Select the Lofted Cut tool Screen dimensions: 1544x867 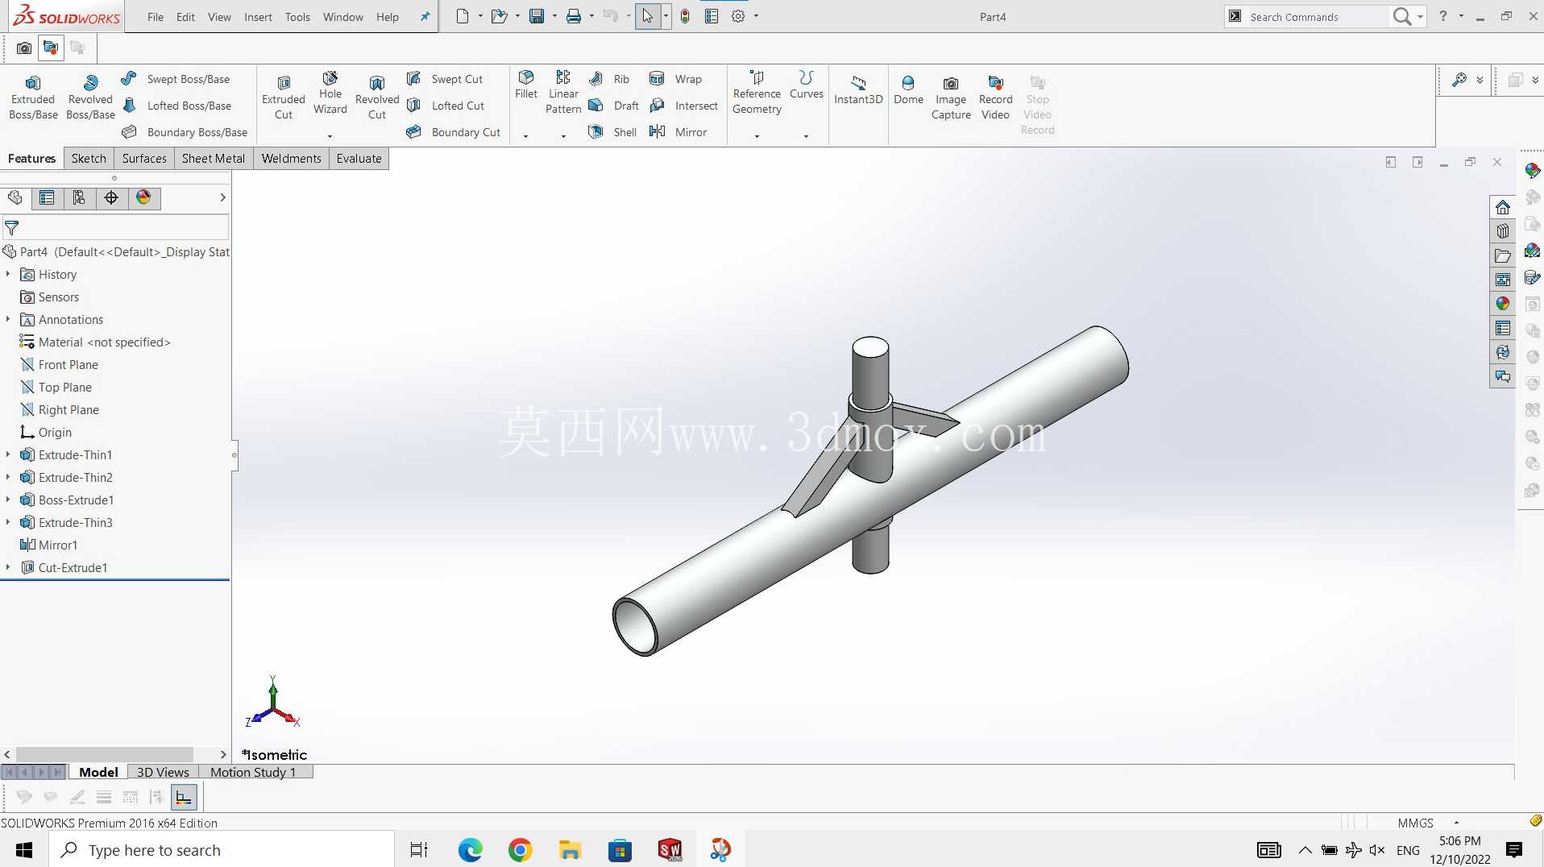pyautogui.click(x=446, y=106)
